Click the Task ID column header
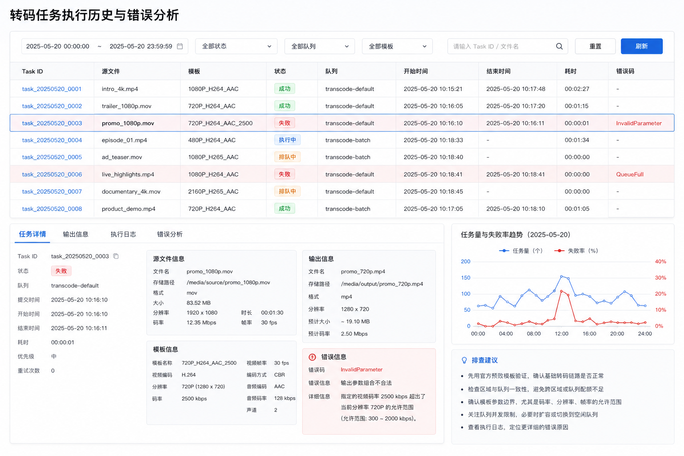The image size is (684, 456). point(33,71)
